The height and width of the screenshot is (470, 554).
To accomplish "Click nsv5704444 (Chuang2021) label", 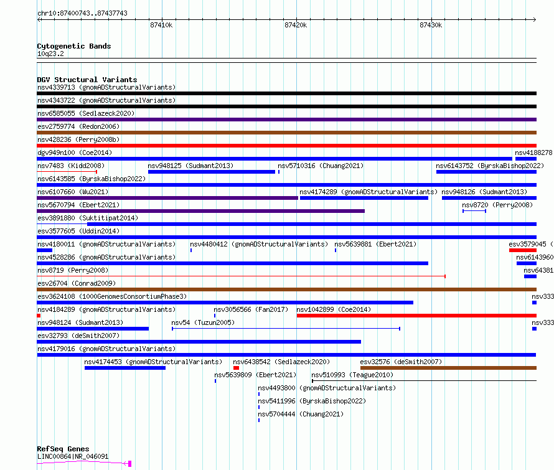I will pyautogui.click(x=301, y=414).
